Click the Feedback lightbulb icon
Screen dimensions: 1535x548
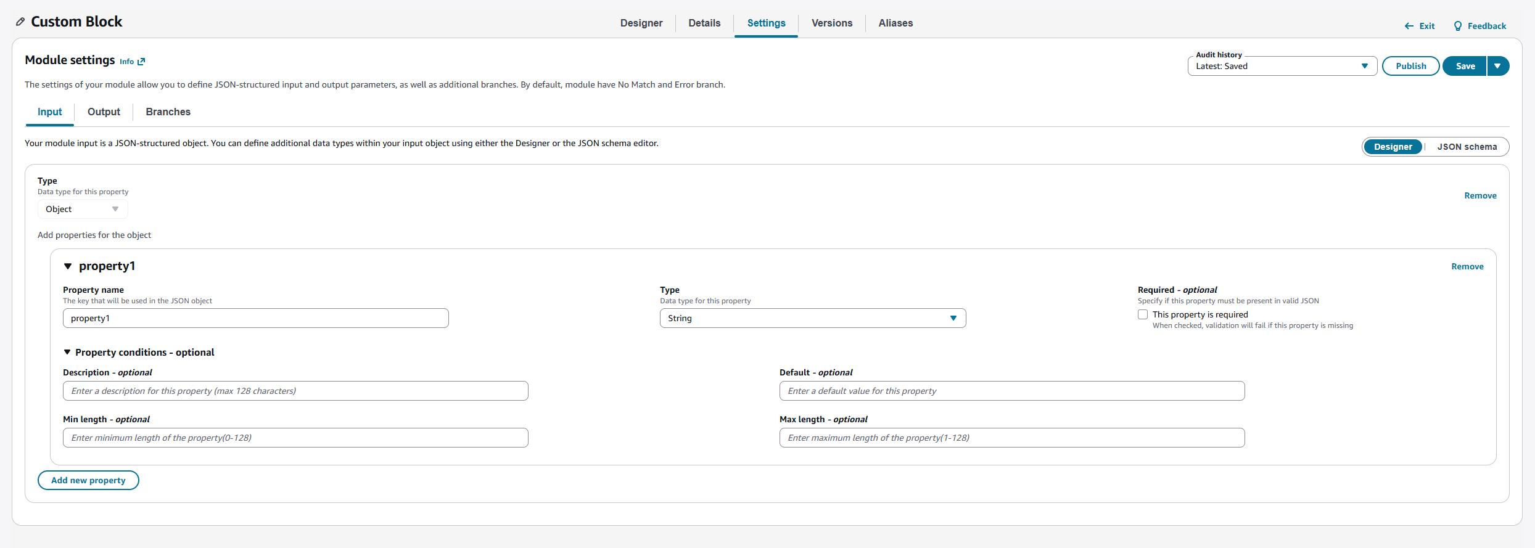click(1457, 26)
